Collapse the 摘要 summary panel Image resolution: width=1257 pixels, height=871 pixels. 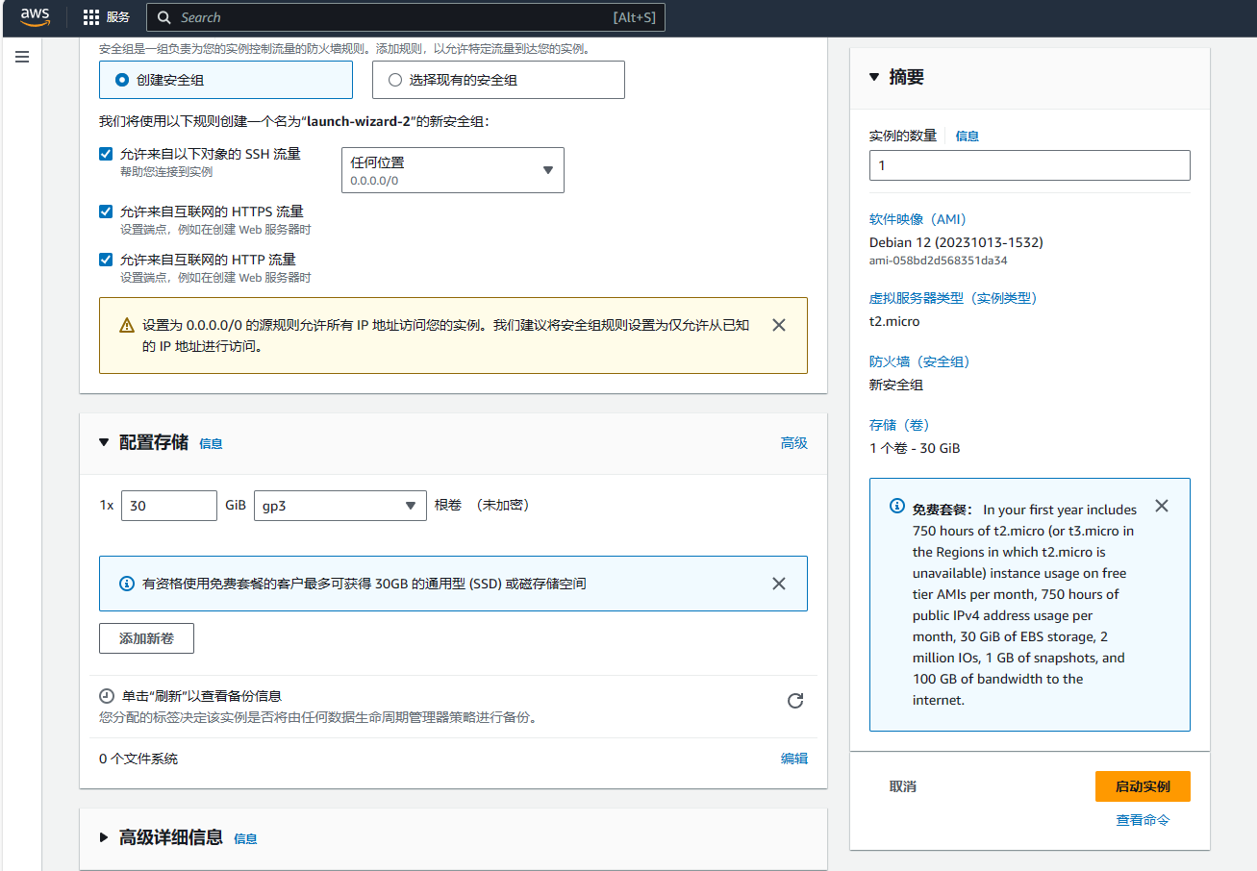(874, 77)
